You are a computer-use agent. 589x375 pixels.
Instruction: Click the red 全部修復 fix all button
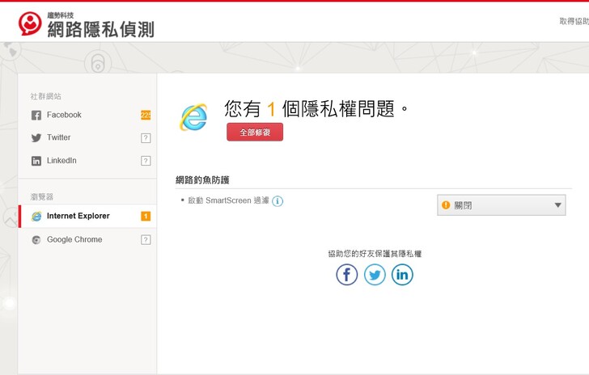[x=255, y=132]
